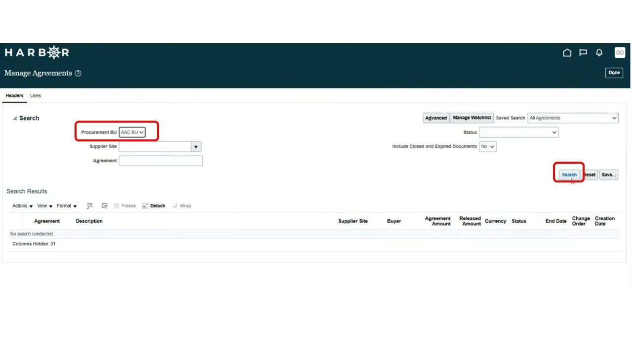Click the Done button

click(x=614, y=73)
